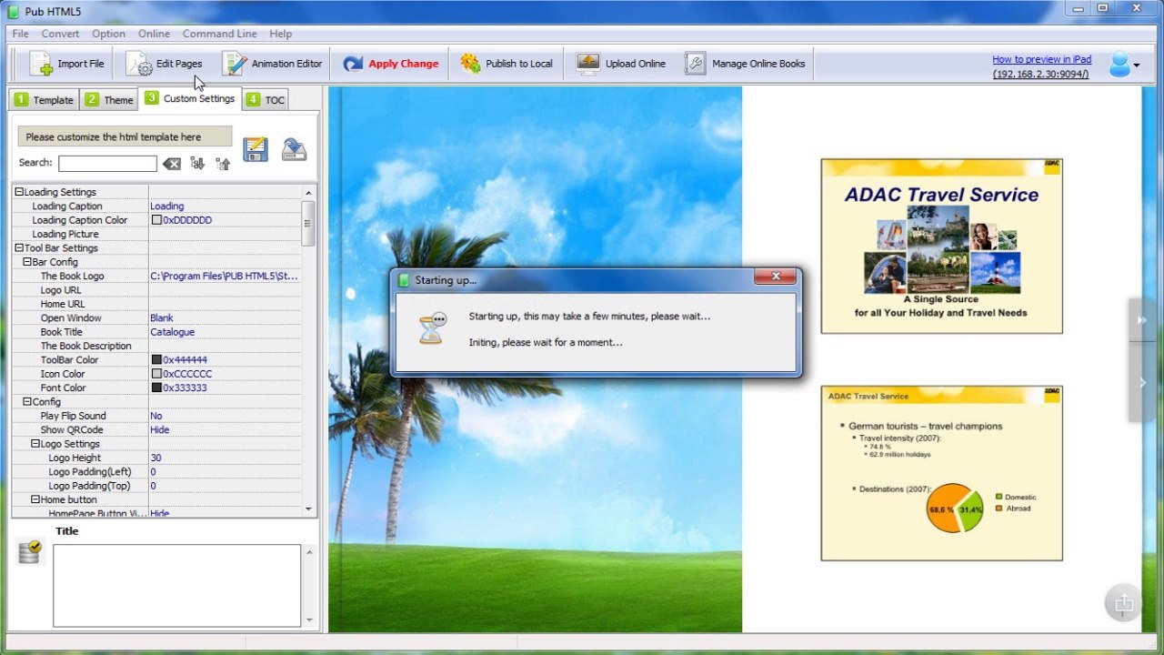The image size is (1164, 655).
Task: Collapse the Config node
Action: pyautogui.click(x=27, y=402)
